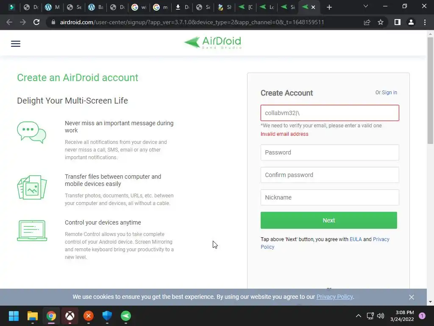
Task: Switch to the first WordPress tab 'M'
Action: [52, 7]
